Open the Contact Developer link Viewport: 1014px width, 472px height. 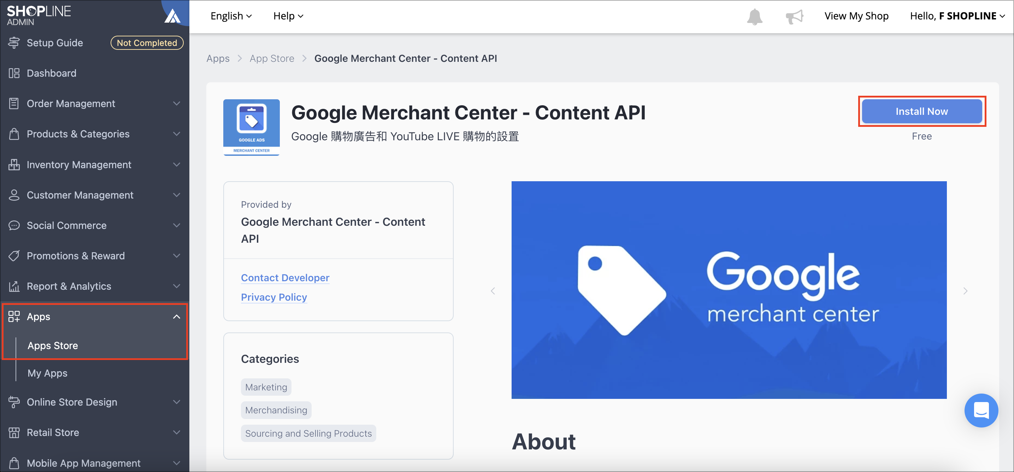coord(285,278)
